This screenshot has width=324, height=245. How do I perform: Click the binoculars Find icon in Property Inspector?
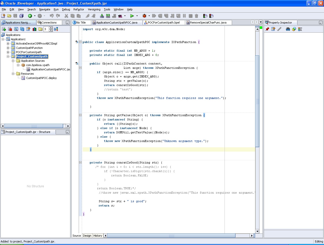pos(288,29)
